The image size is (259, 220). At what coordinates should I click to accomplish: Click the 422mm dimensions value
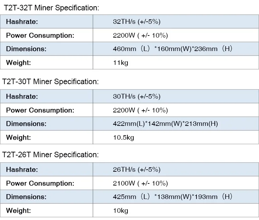(165, 123)
